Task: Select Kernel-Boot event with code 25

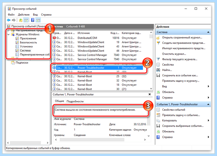Action: tap(98, 76)
